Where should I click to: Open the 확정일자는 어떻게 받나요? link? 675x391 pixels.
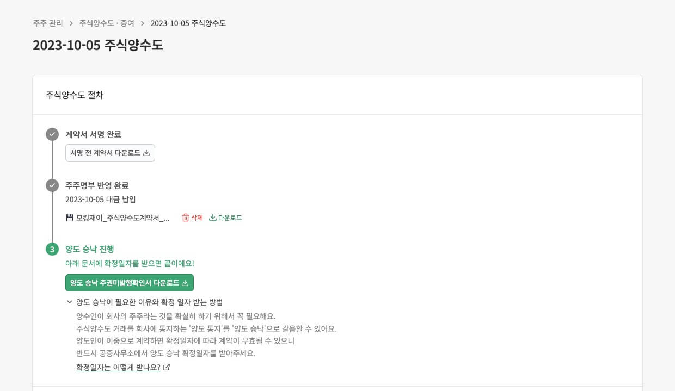pos(118,368)
